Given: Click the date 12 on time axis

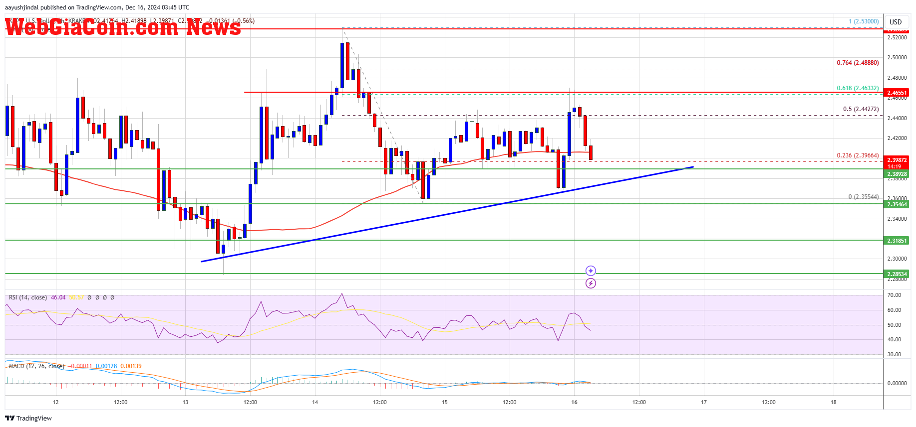Looking at the screenshot, I should [55, 402].
